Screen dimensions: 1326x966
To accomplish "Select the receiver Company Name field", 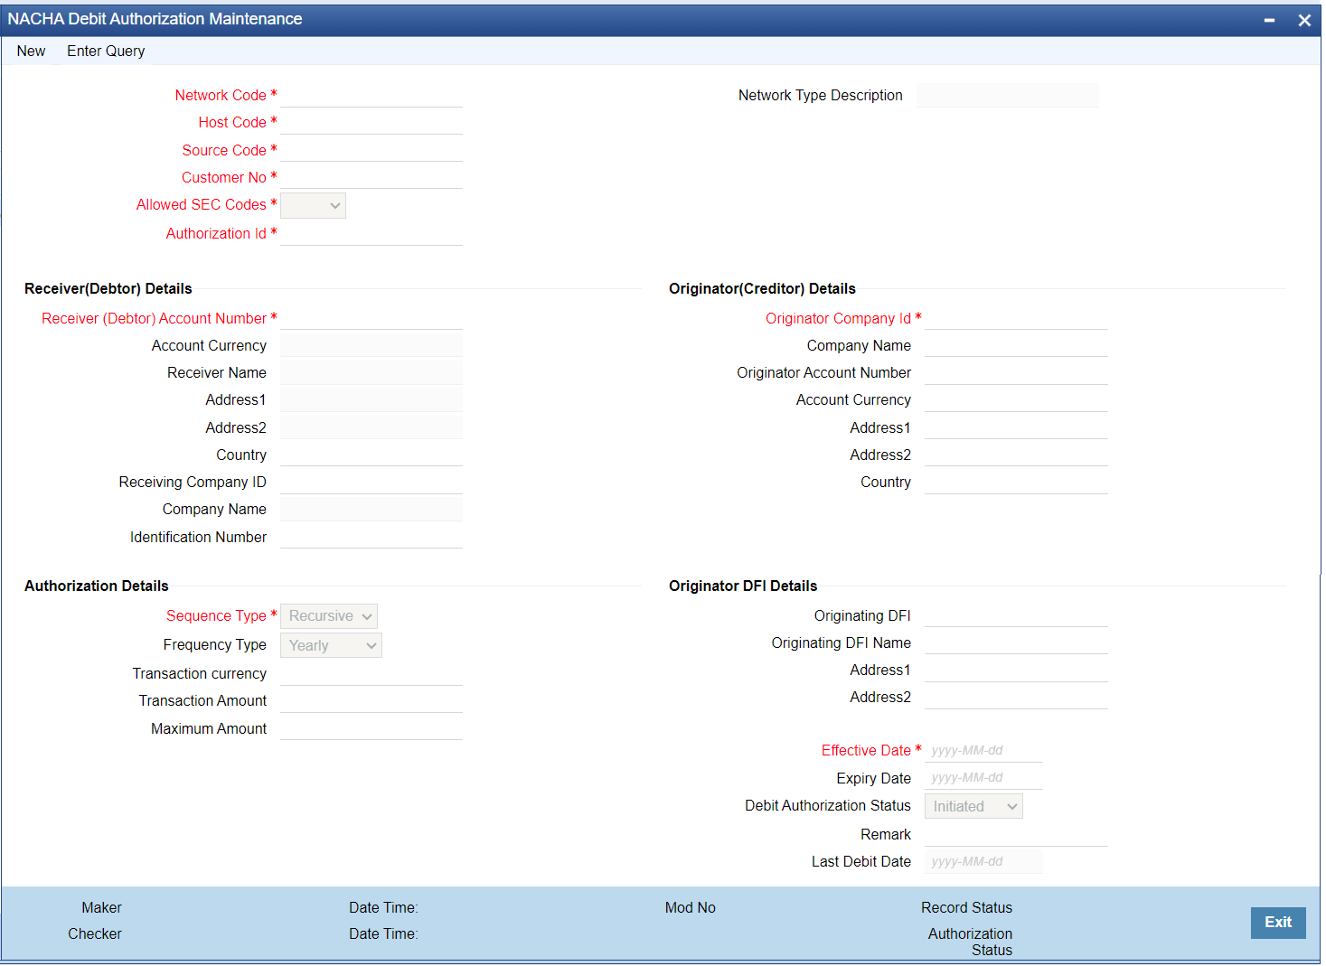I will [371, 510].
